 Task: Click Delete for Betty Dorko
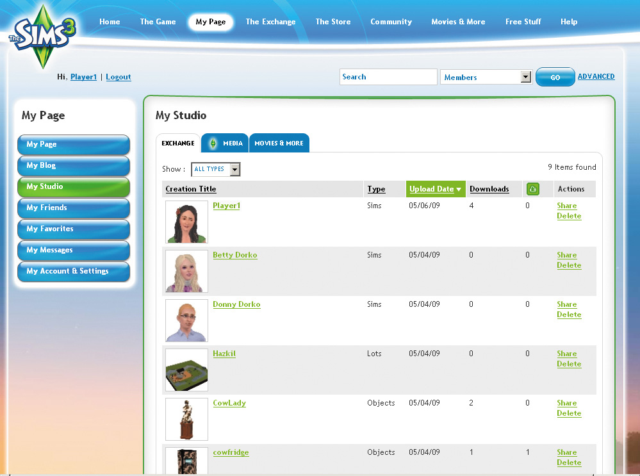[x=569, y=265]
